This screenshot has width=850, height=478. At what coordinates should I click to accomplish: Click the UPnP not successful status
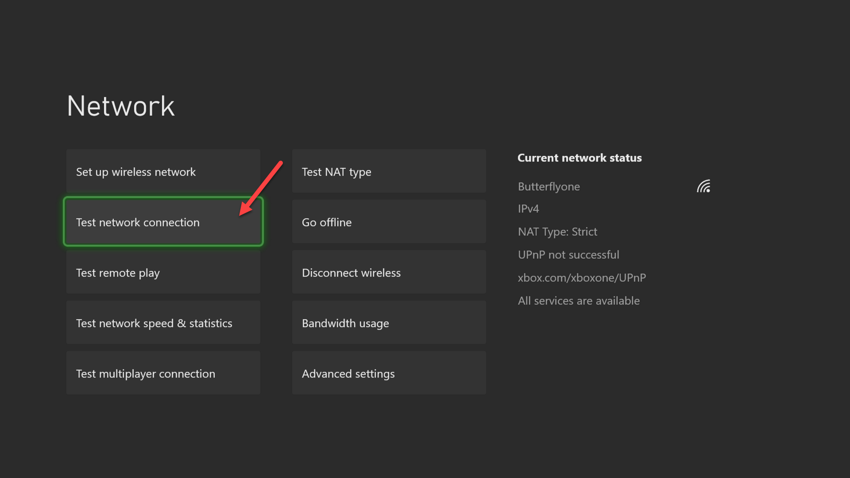(568, 254)
